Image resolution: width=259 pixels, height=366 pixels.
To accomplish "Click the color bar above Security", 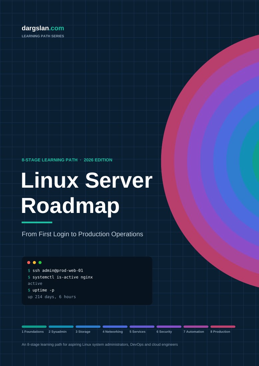I will point(169,326).
